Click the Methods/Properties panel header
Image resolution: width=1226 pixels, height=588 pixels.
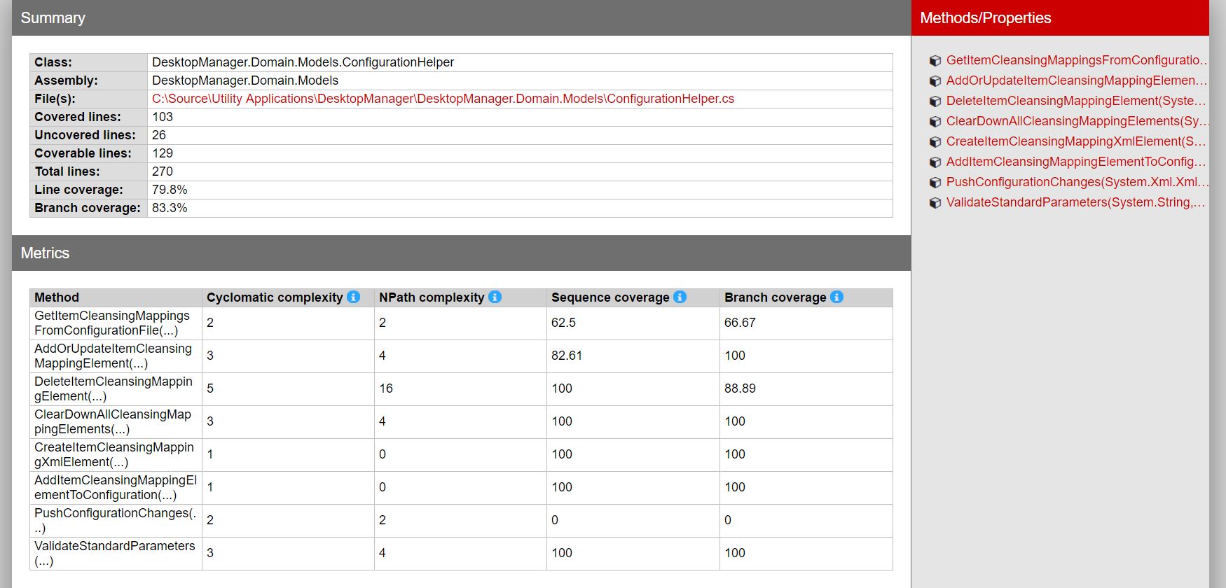point(985,18)
